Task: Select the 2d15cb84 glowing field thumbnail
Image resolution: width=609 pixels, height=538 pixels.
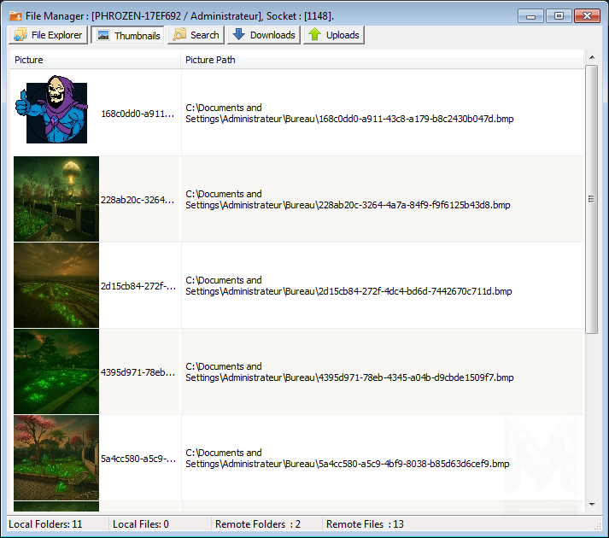Action: (x=56, y=285)
